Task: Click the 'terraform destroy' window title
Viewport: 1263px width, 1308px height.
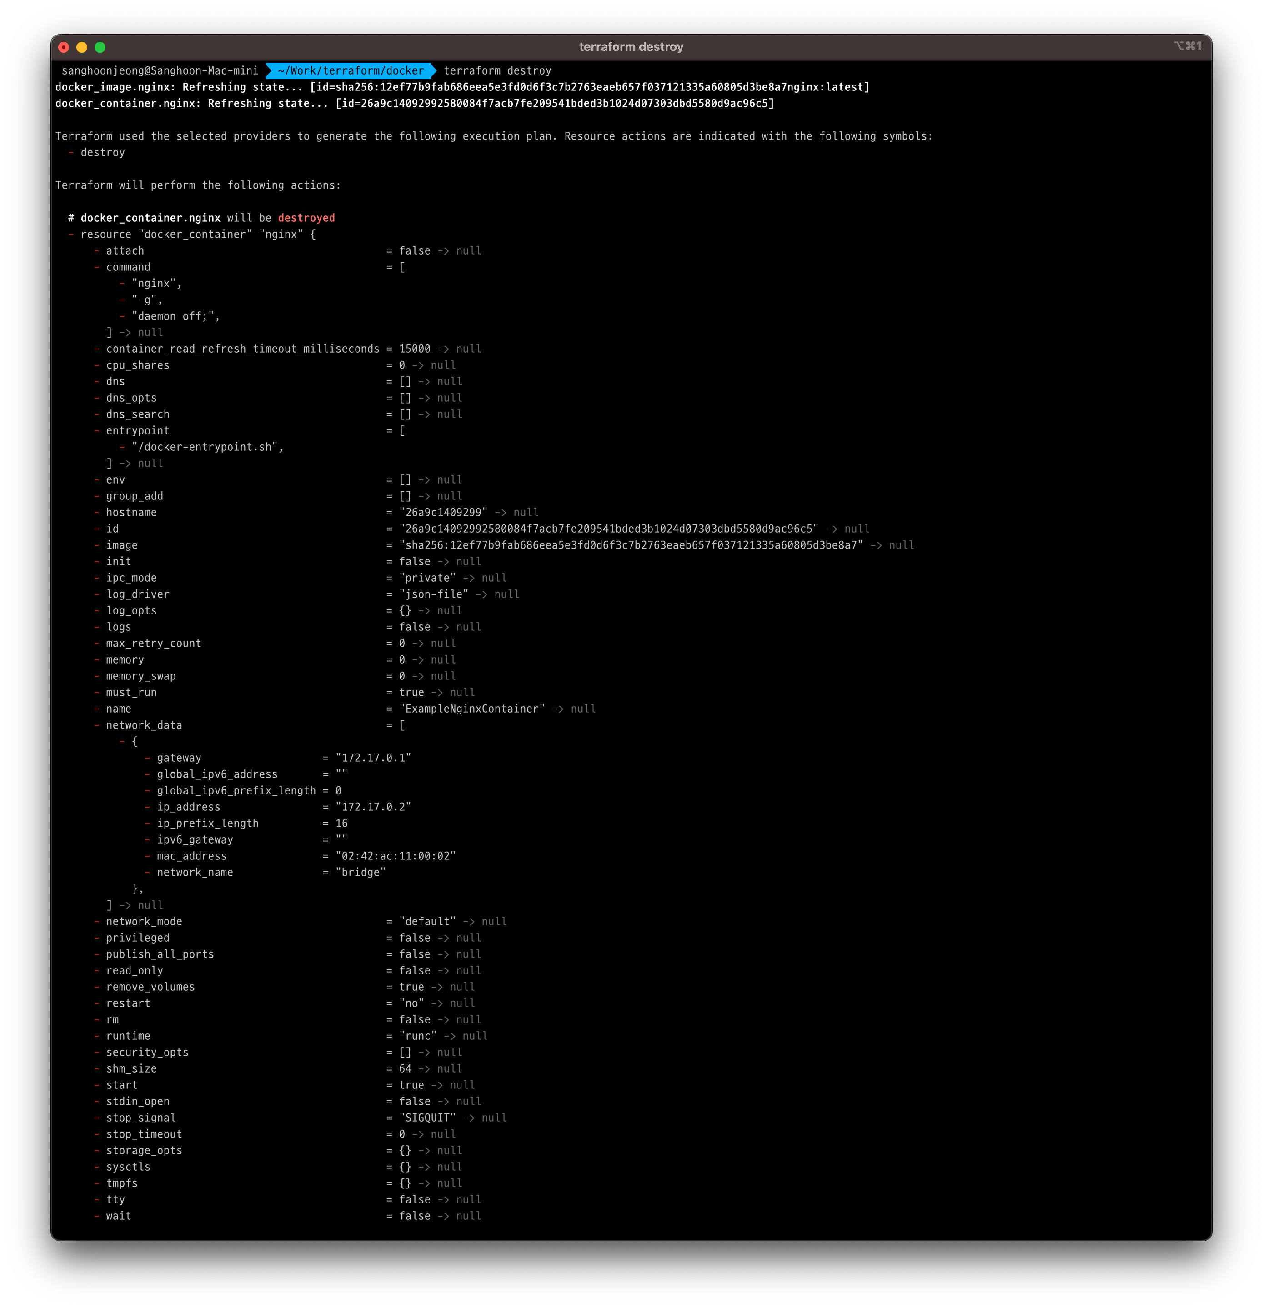Action: [x=631, y=47]
